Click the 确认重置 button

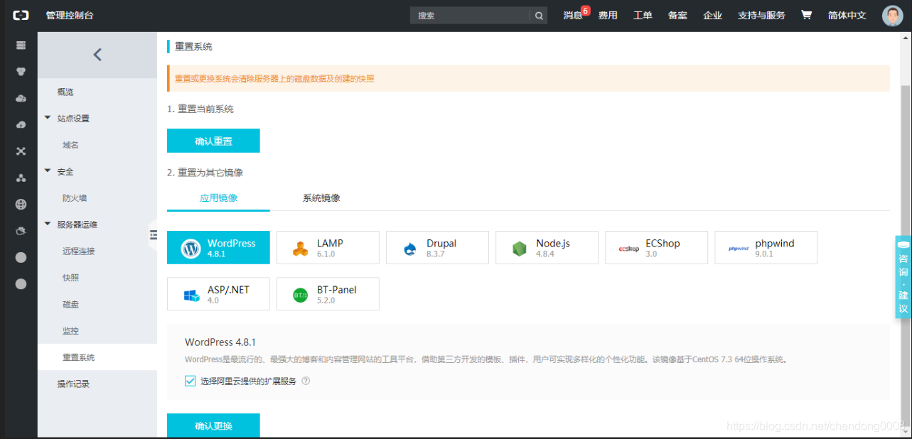point(213,141)
